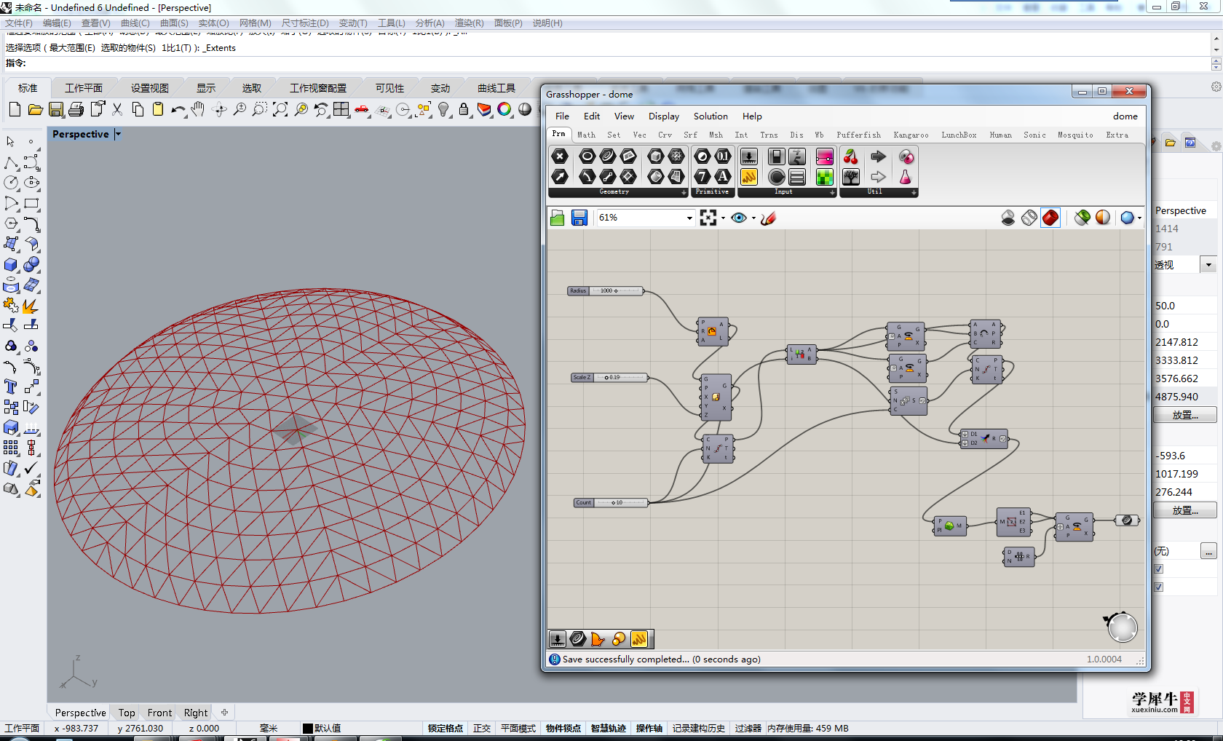The width and height of the screenshot is (1223, 741).
Task: Switch to the Kangaroo tab in Grasshopper
Action: (911, 135)
